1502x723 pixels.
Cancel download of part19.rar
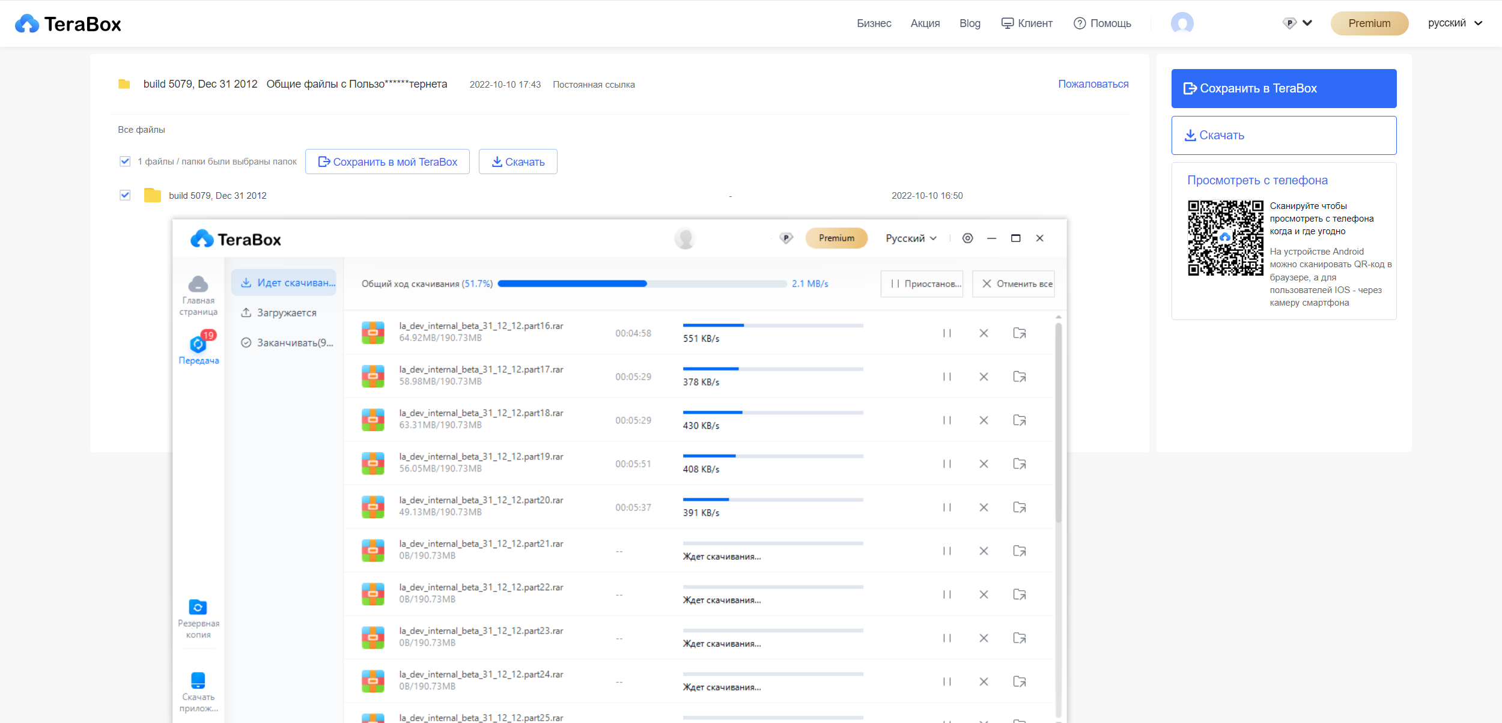pyautogui.click(x=984, y=464)
